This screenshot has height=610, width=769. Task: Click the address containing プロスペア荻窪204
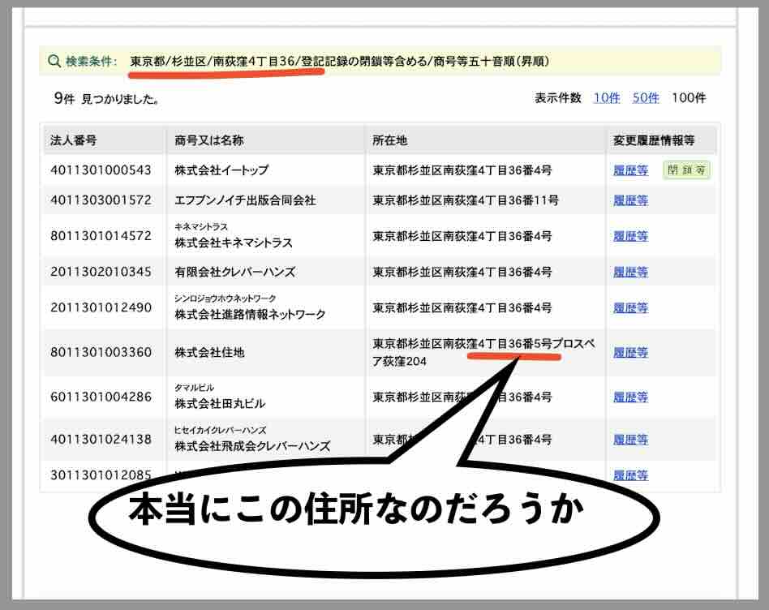(x=483, y=352)
